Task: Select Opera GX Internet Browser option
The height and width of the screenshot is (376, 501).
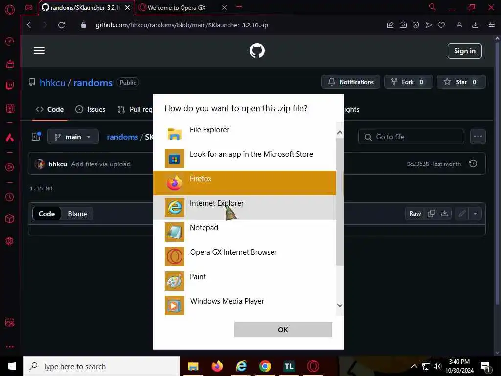Action: tap(245, 257)
